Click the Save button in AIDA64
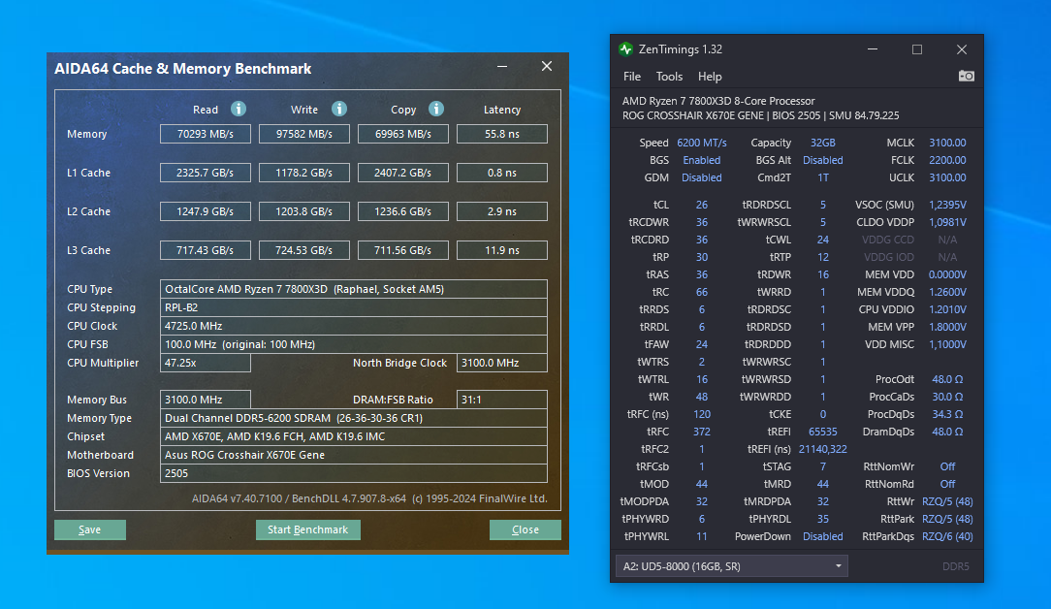Image resolution: width=1051 pixels, height=609 pixels. (x=90, y=529)
